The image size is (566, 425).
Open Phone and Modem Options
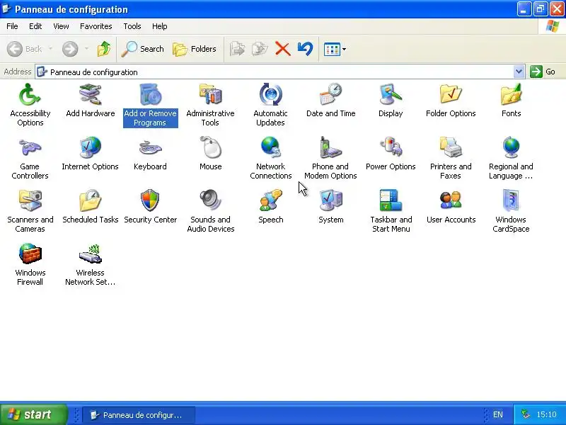(x=330, y=158)
